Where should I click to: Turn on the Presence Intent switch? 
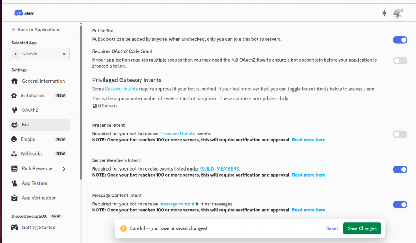click(400, 134)
